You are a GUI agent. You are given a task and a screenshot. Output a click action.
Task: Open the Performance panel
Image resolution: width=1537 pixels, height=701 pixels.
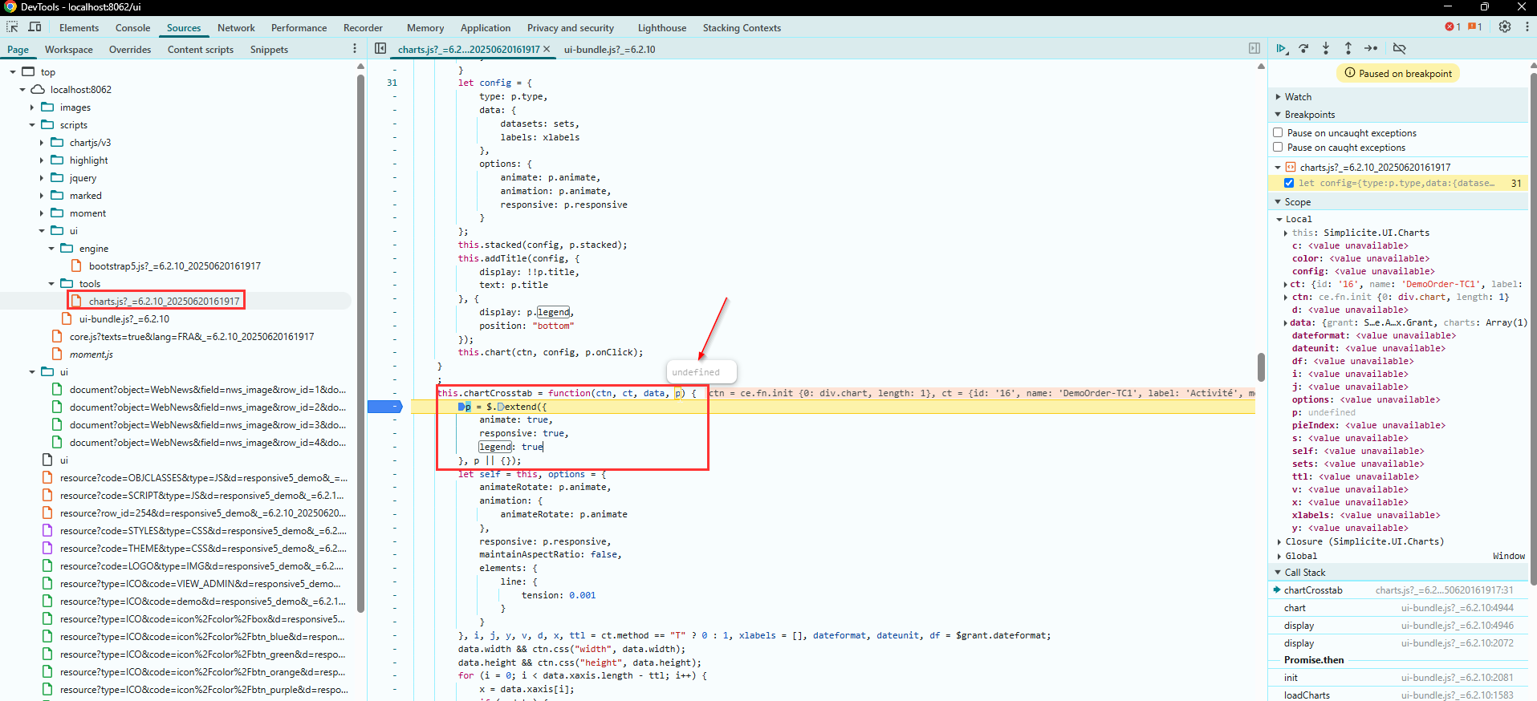(299, 27)
